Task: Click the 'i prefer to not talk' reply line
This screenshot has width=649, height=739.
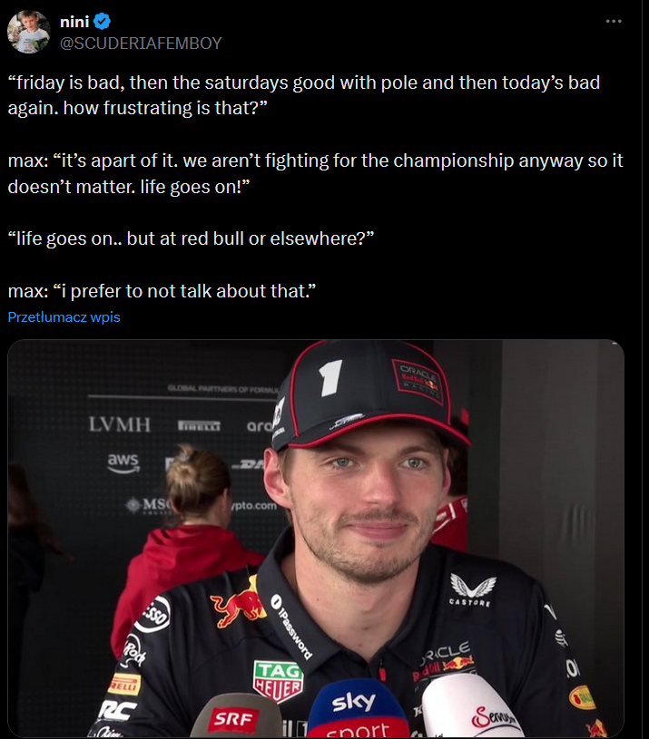Action: coord(162,291)
